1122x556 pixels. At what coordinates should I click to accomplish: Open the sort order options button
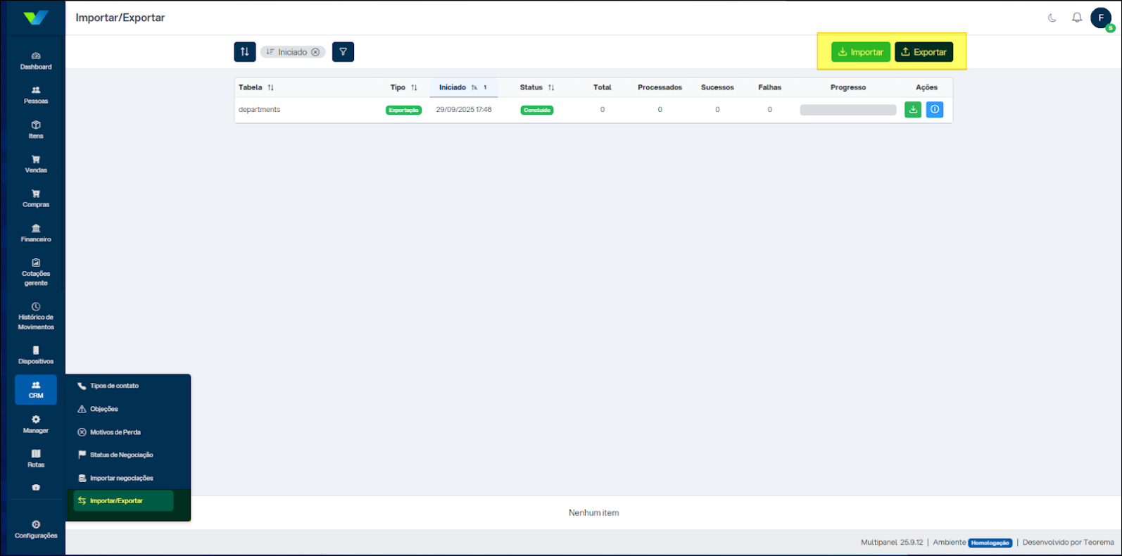244,52
